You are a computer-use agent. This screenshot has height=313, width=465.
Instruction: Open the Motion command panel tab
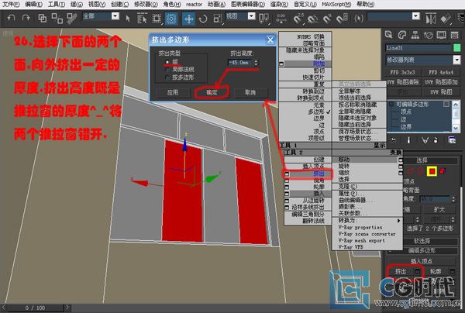click(429, 35)
